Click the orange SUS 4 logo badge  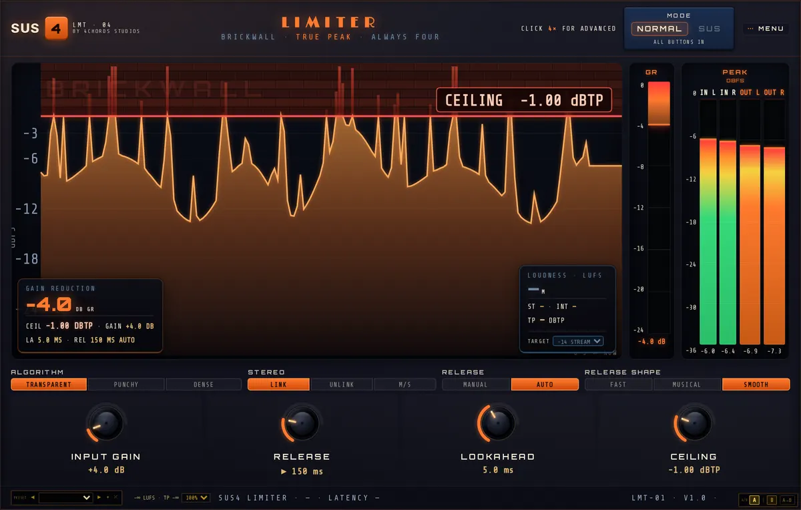click(x=56, y=28)
